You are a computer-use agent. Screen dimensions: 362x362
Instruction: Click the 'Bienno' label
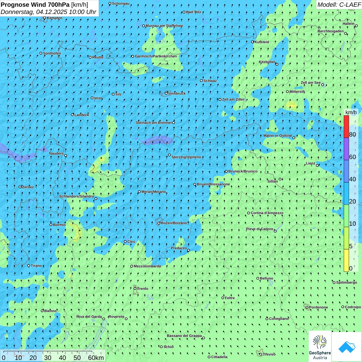pyautogui.click(x=50, y=311)
